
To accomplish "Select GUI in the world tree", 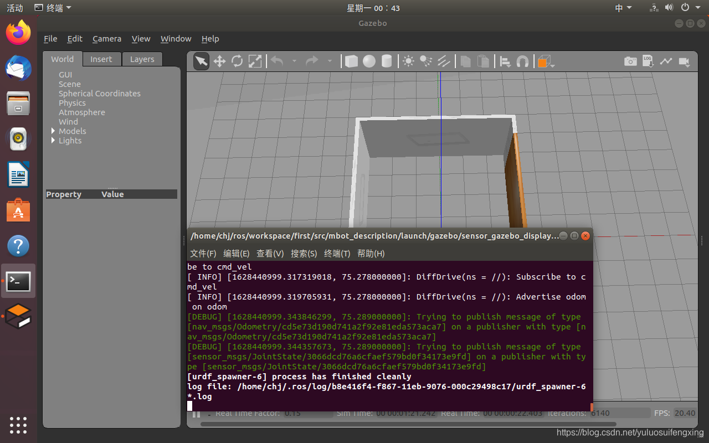I will pyautogui.click(x=65, y=75).
